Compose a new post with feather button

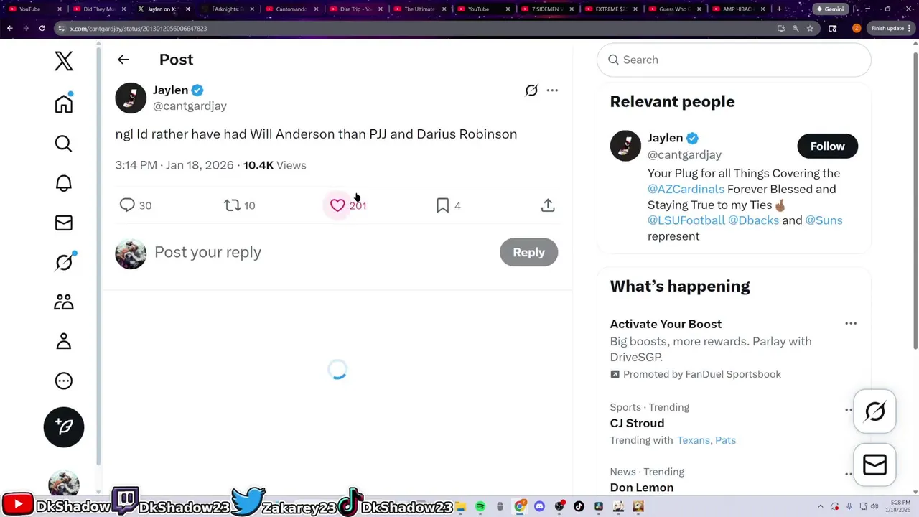pos(64,427)
